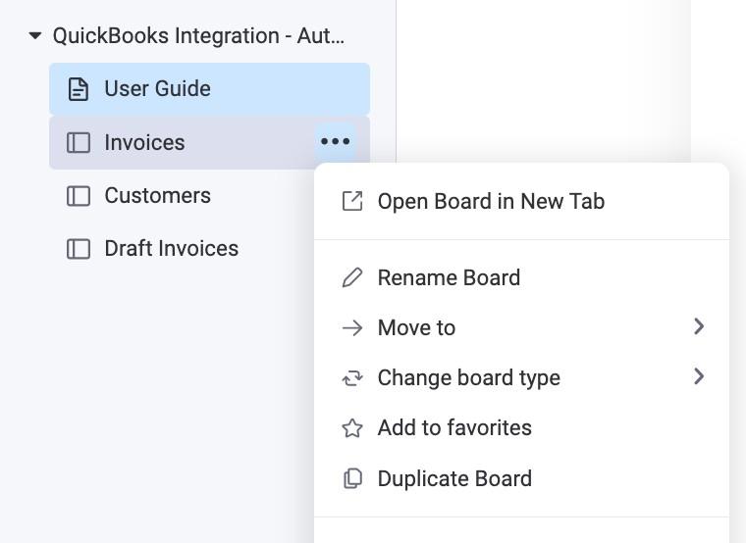Click the Invoices board icon
The image size is (746, 543).
(78, 142)
